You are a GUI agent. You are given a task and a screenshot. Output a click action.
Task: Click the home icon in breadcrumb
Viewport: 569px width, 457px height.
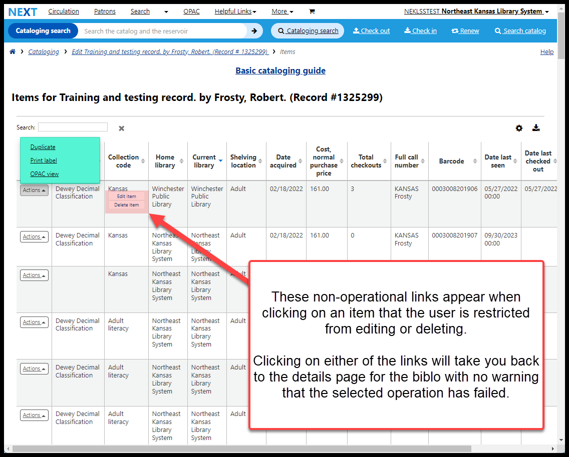[13, 51]
